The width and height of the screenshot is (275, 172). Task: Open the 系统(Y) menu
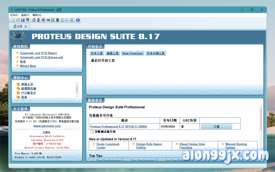coord(25,15)
